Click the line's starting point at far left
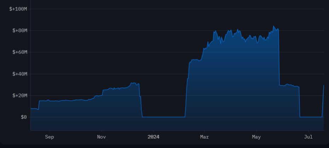The image size is (329, 148). coord(31,109)
